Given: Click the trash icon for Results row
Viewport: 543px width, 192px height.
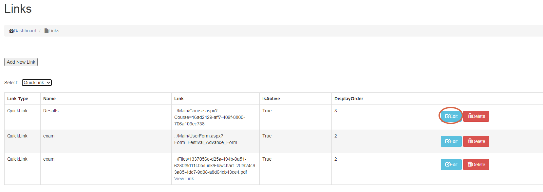Looking at the screenshot, I should tap(470, 116).
